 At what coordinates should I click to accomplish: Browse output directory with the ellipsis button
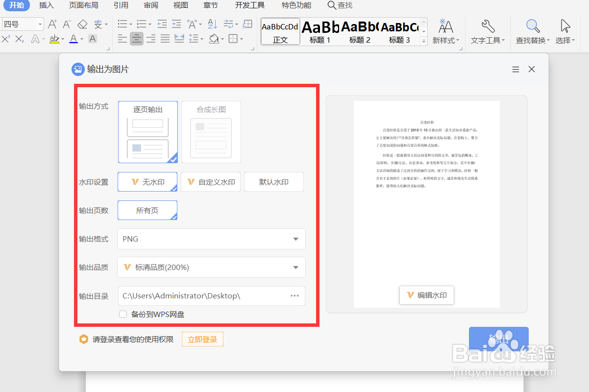294,295
